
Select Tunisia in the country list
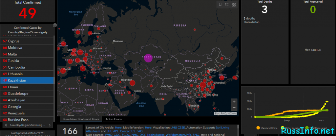pos(27,60)
